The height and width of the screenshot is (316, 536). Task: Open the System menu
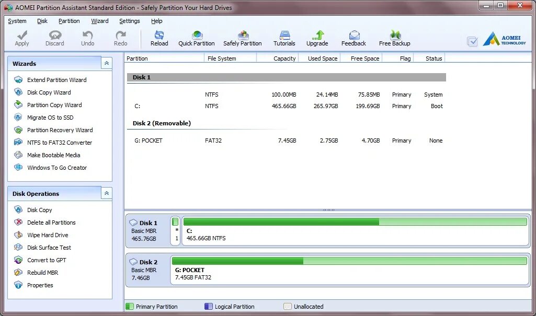(17, 21)
